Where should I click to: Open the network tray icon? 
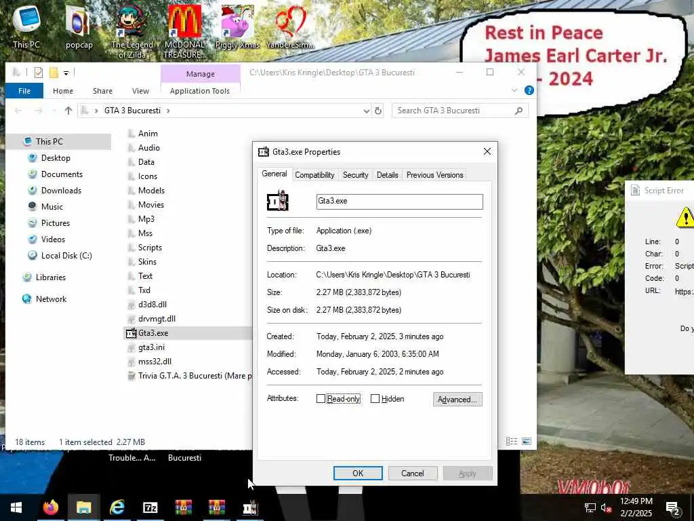tap(590, 508)
